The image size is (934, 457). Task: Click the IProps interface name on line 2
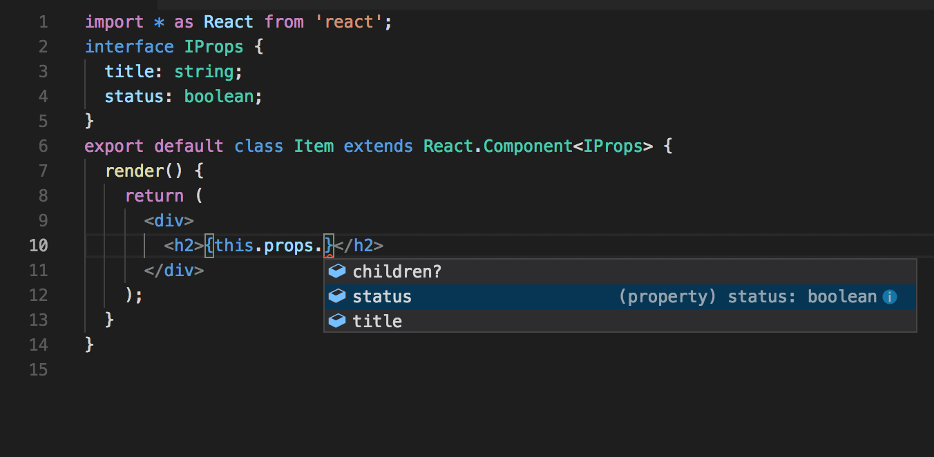214,46
